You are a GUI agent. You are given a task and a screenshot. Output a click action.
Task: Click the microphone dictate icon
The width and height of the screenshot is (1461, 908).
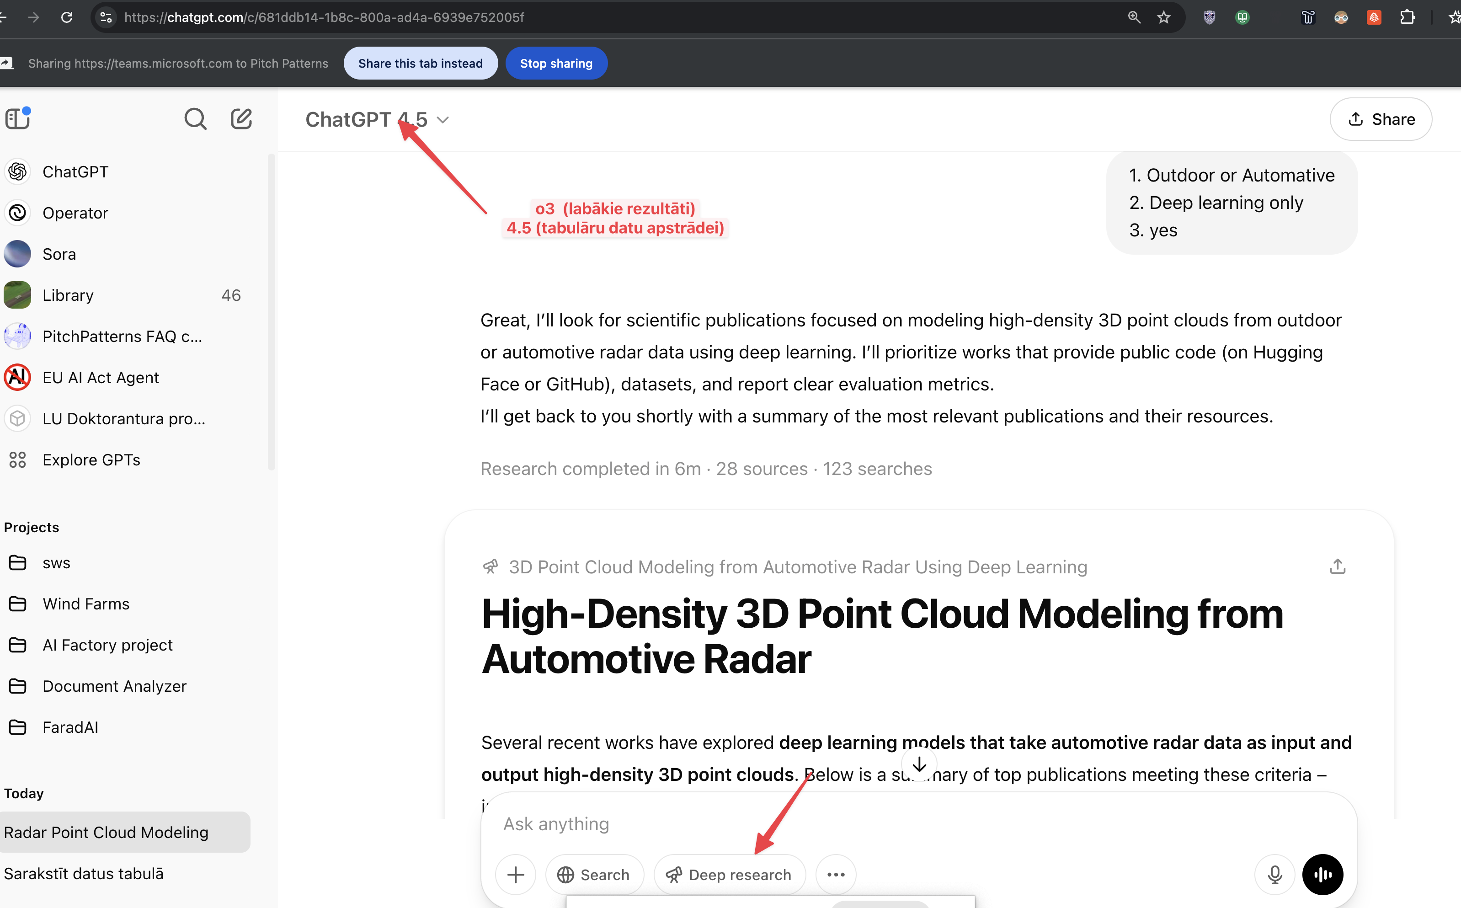[x=1275, y=874]
